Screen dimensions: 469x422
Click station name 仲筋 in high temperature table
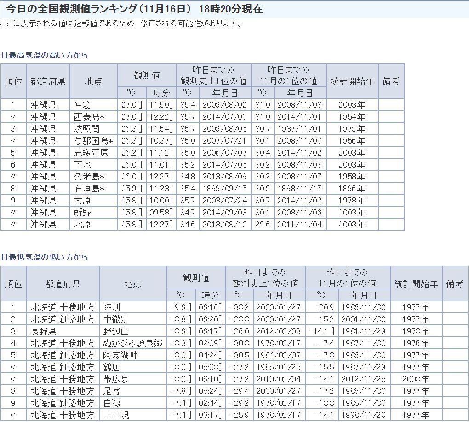pyautogui.click(x=82, y=105)
